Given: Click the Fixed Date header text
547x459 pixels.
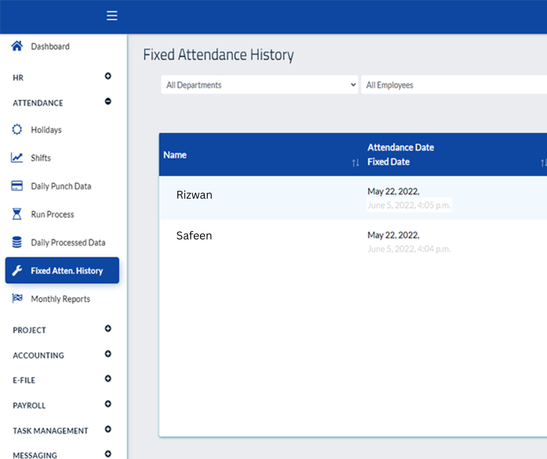Looking at the screenshot, I should [x=388, y=162].
